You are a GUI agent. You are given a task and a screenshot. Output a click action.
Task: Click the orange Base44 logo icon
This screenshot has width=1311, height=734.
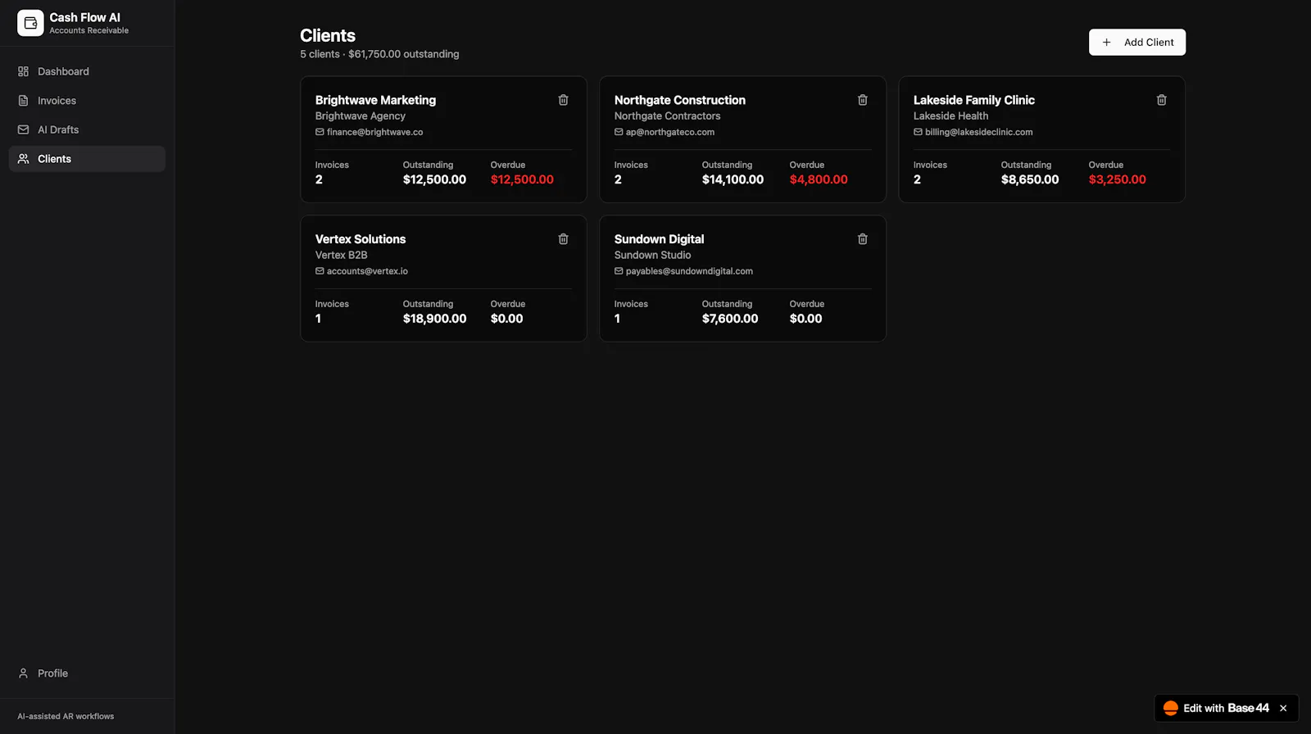1171,709
